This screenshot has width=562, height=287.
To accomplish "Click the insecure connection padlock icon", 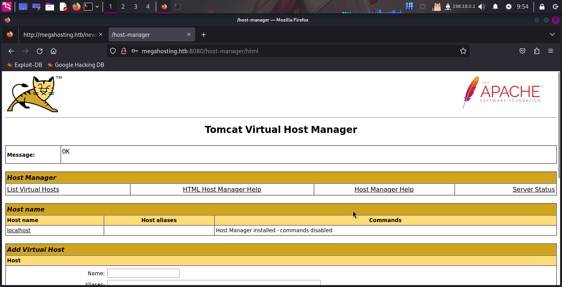I will point(124,51).
